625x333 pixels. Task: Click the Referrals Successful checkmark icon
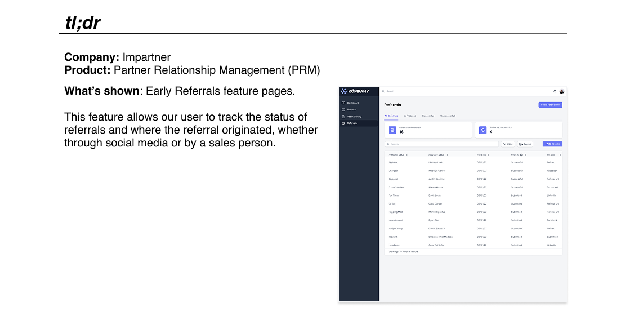coord(483,130)
